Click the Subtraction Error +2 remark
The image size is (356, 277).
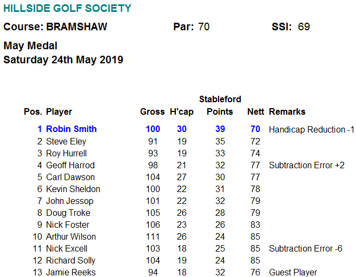306,165
